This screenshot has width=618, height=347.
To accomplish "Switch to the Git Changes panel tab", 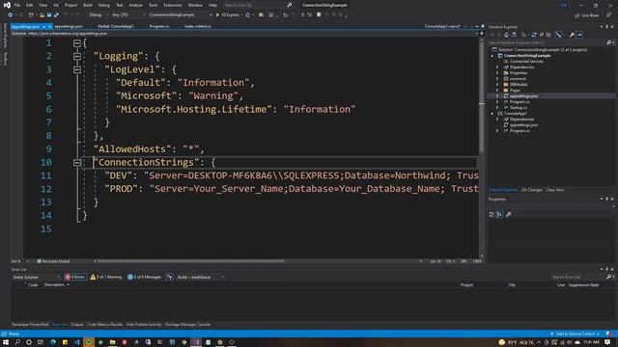I will point(532,190).
